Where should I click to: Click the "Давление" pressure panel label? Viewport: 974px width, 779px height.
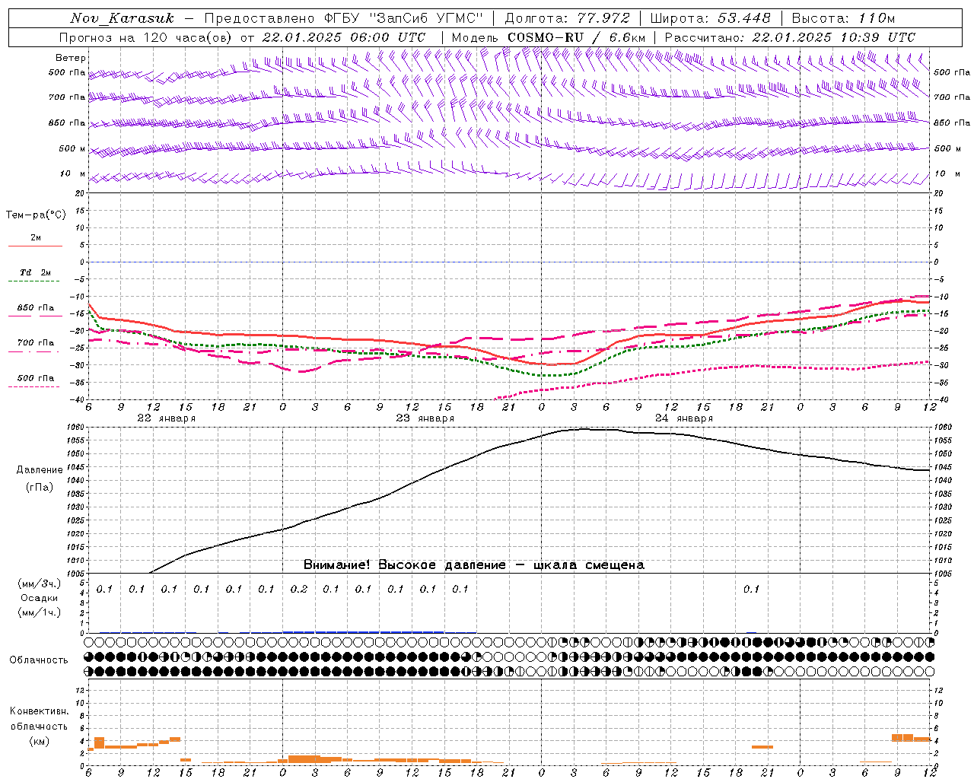click(x=40, y=470)
